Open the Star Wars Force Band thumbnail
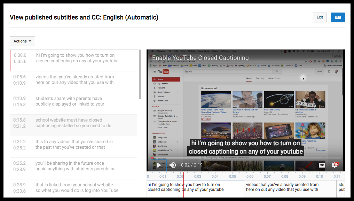This screenshot has width=354, height=201. [x=247, y=100]
